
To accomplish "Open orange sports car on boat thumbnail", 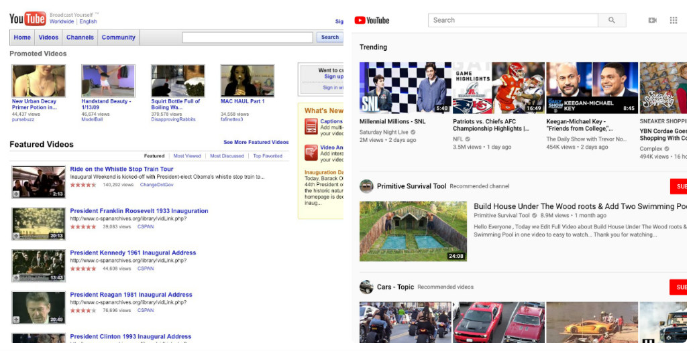I will click(x=592, y=322).
